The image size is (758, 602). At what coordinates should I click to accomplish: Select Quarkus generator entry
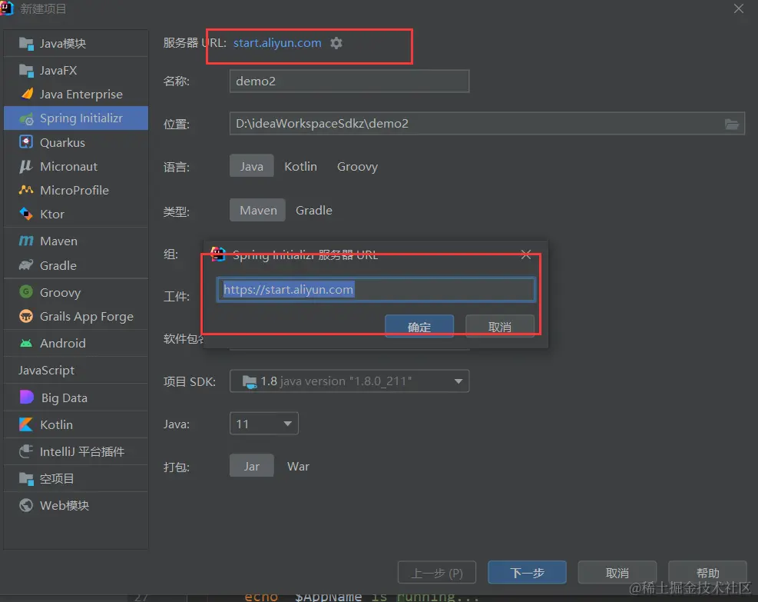click(x=76, y=142)
